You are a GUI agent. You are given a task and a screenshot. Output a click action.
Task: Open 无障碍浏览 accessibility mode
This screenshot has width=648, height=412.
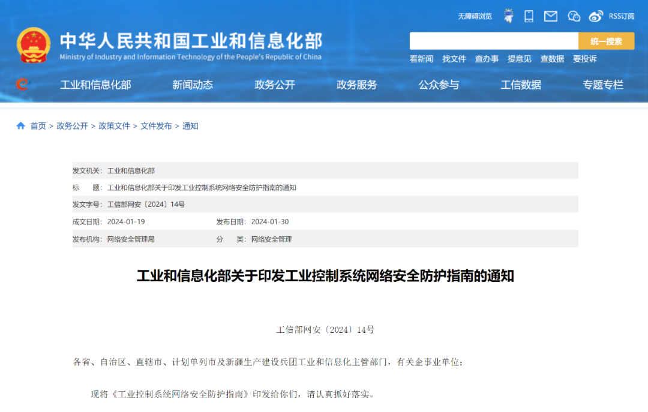[x=475, y=16]
